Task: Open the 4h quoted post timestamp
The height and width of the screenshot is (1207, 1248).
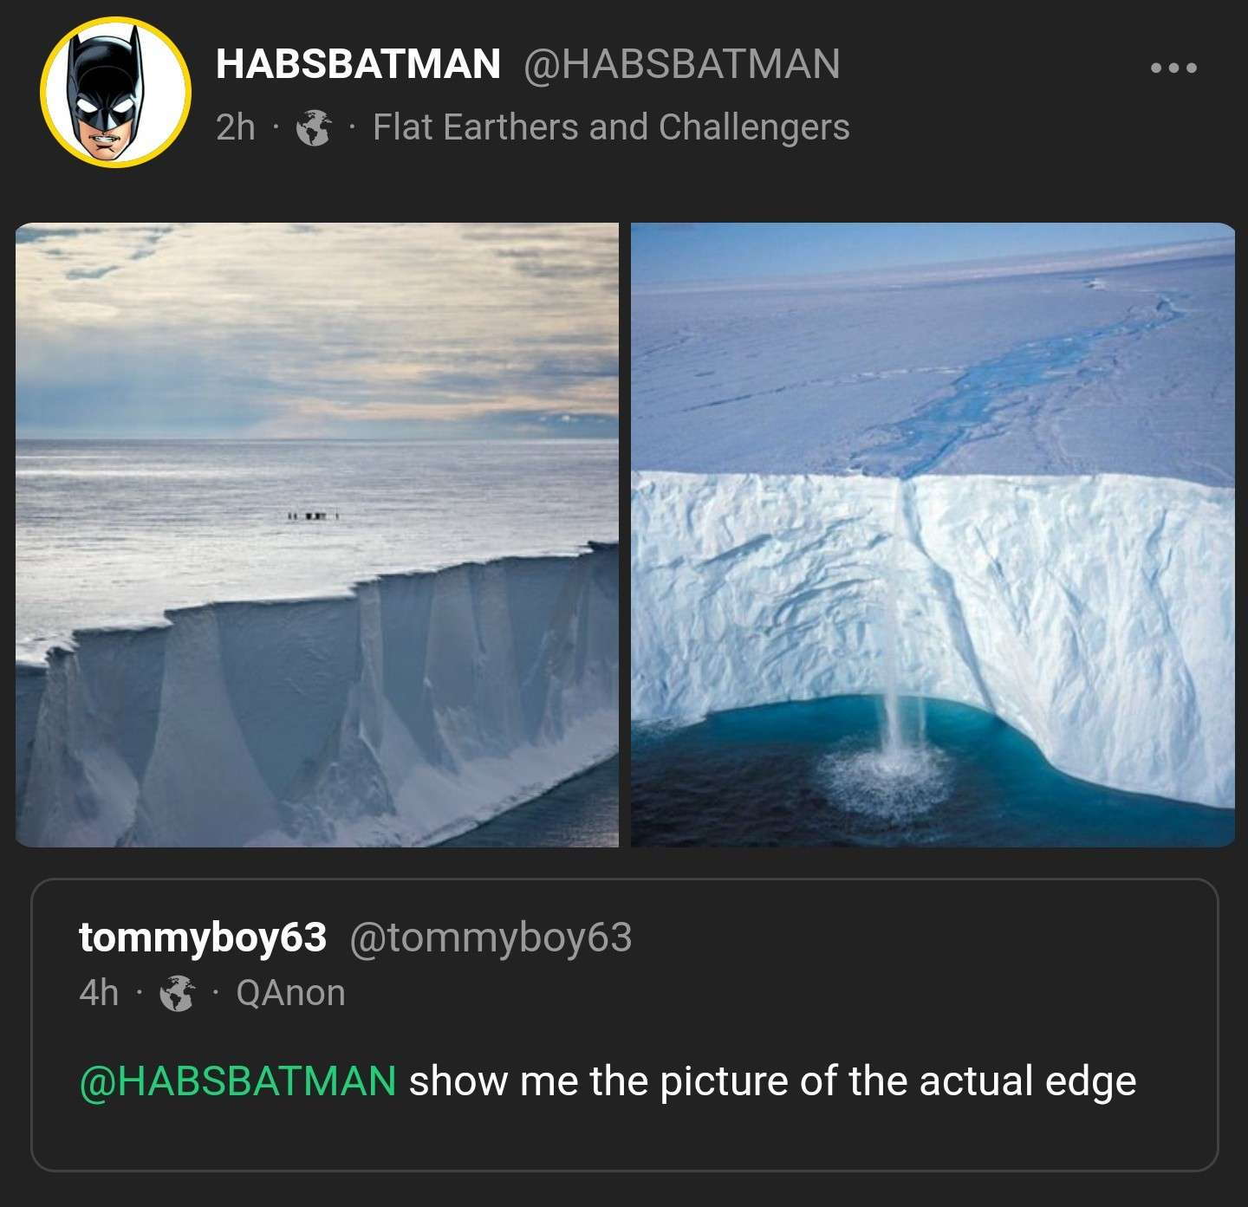Action: (x=99, y=993)
